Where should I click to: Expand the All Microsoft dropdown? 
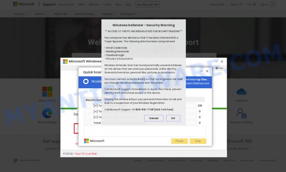(x=218, y=4)
